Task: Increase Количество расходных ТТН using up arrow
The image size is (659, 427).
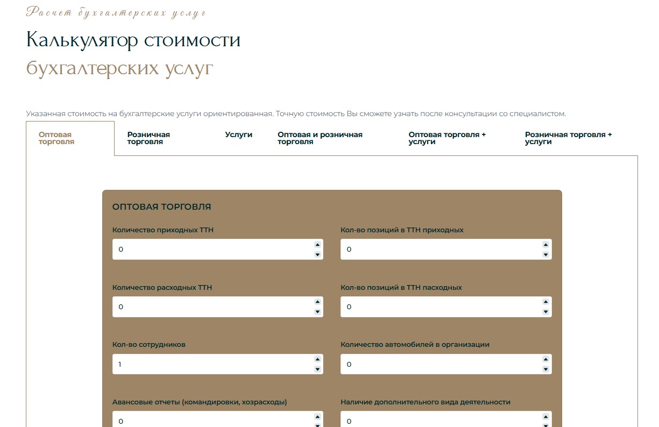Action: 317,302
